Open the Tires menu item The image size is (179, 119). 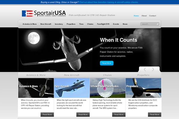click(x=81, y=24)
